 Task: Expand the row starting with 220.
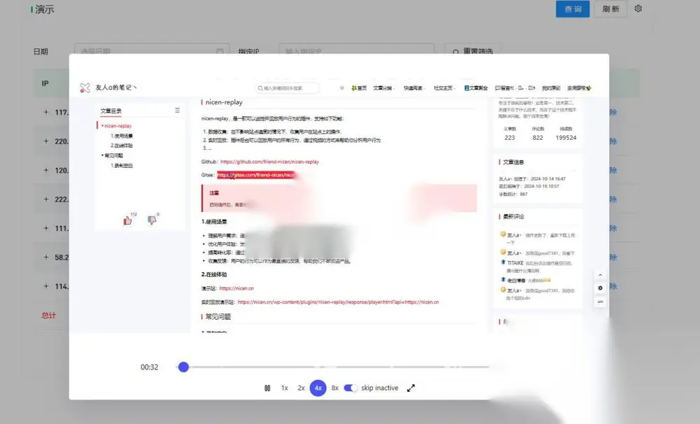(x=46, y=141)
